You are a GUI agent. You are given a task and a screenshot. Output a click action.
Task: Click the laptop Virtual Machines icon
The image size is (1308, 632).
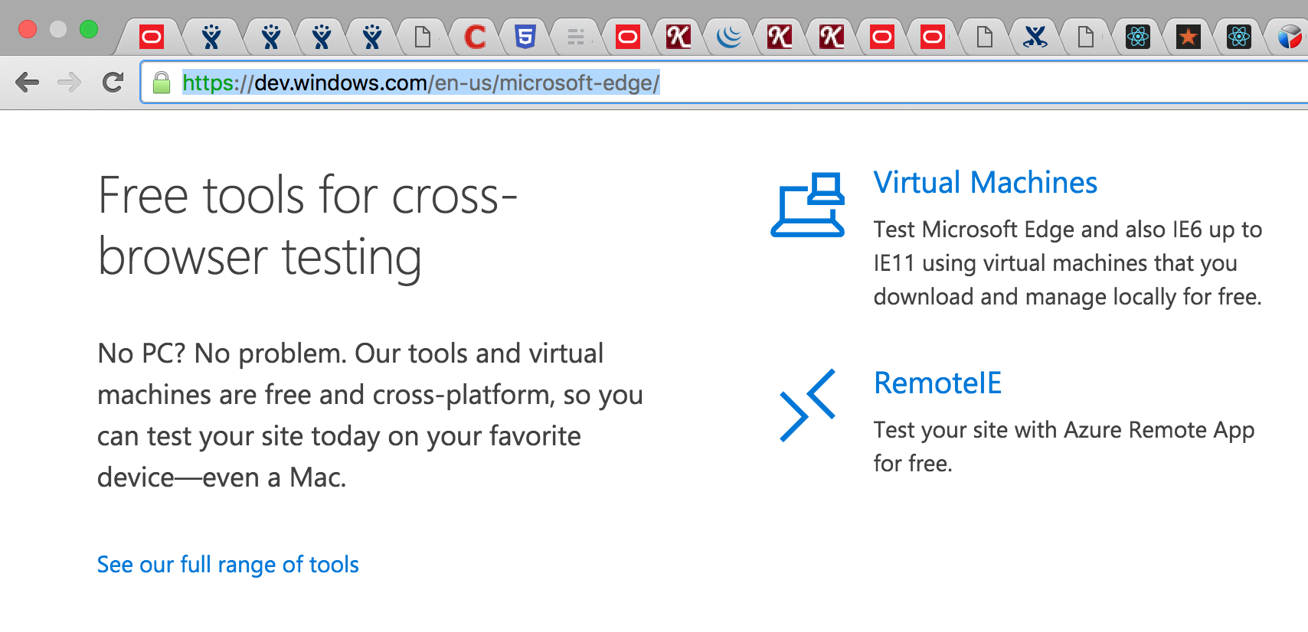coord(808,204)
